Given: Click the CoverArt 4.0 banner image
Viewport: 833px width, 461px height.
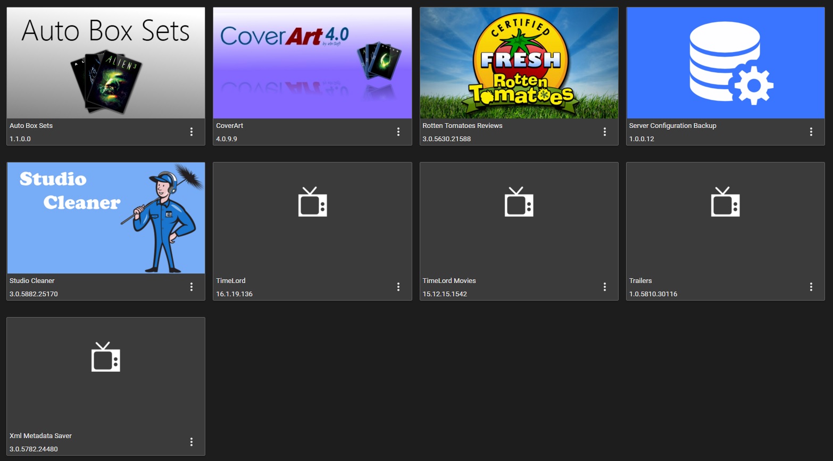Looking at the screenshot, I should [312, 63].
